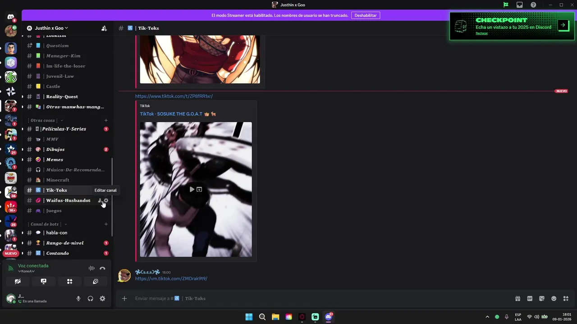577x324 pixels.
Task: Open user settings gear icon
Action: click(102, 298)
